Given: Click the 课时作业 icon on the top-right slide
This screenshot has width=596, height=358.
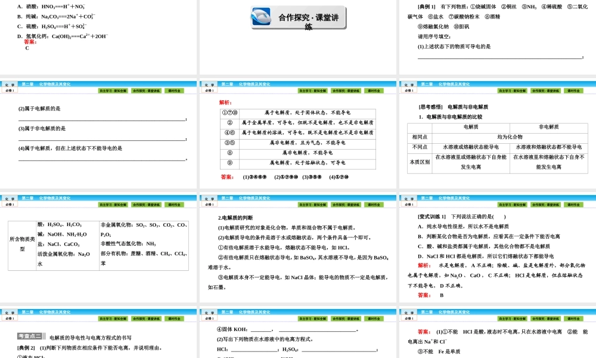Looking at the screenshot, I should click(572, 90).
